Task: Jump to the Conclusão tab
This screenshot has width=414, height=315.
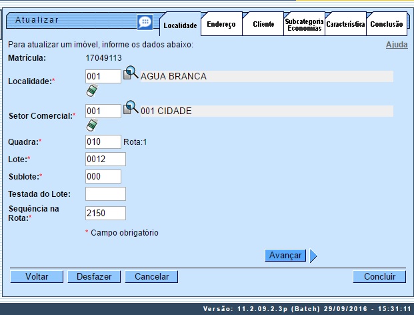Action: [x=387, y=24]
